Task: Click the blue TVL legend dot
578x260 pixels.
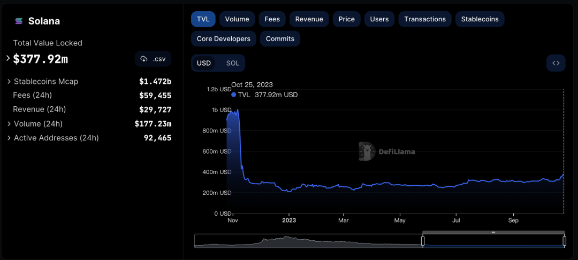Action: [x=233, y=95]
